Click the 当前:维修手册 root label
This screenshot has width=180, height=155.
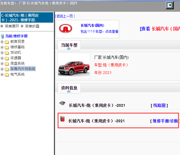(16, 36)
